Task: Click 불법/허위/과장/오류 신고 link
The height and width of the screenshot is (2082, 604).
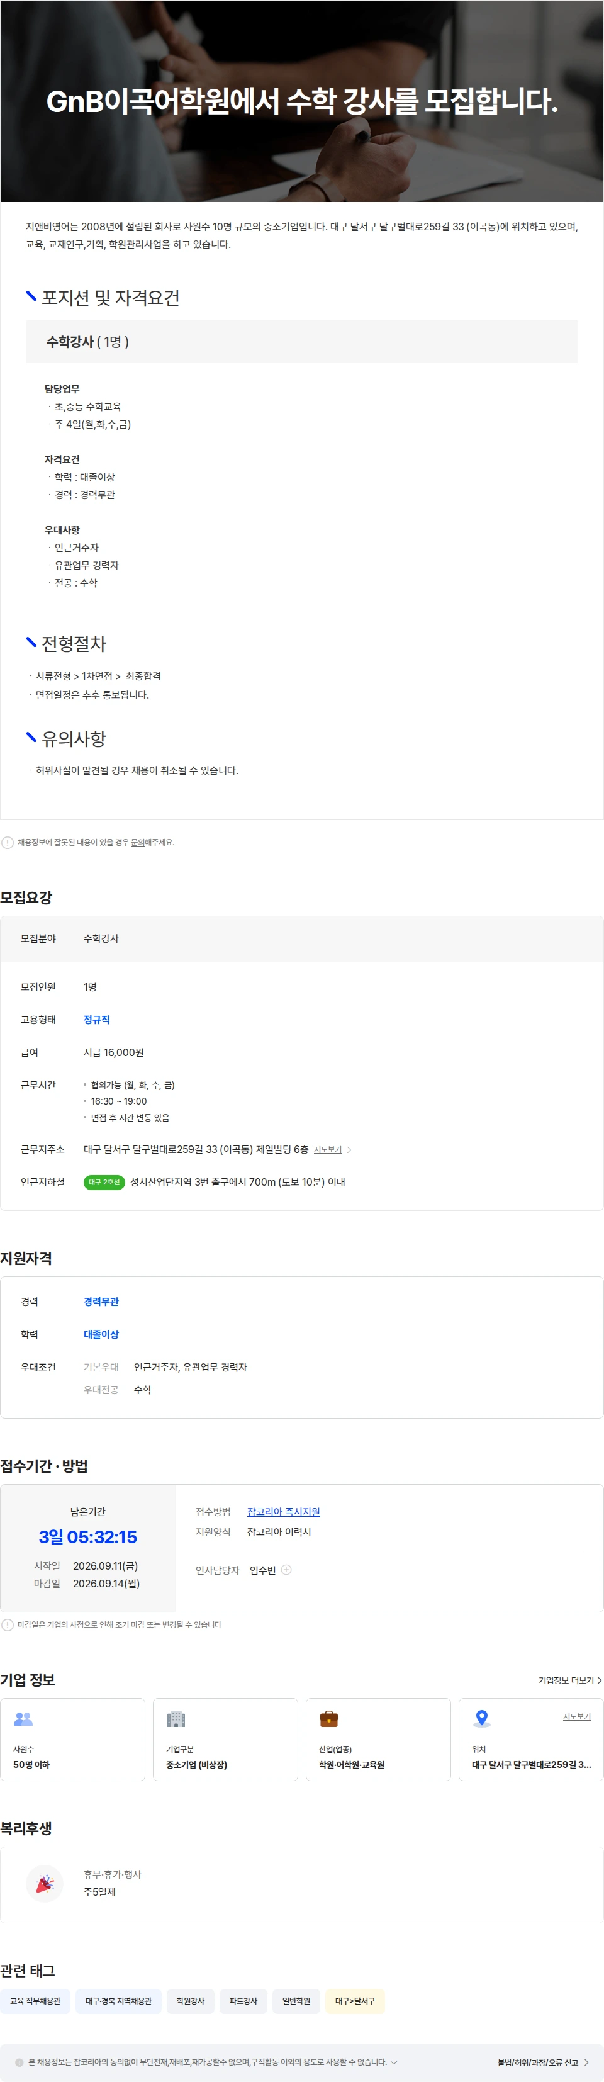Action: click(x=538, y=2062)
